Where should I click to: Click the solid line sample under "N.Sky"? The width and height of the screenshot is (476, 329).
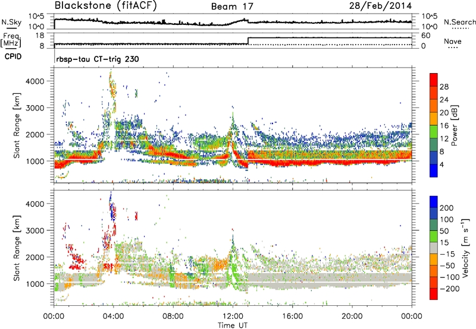(11, 29)
